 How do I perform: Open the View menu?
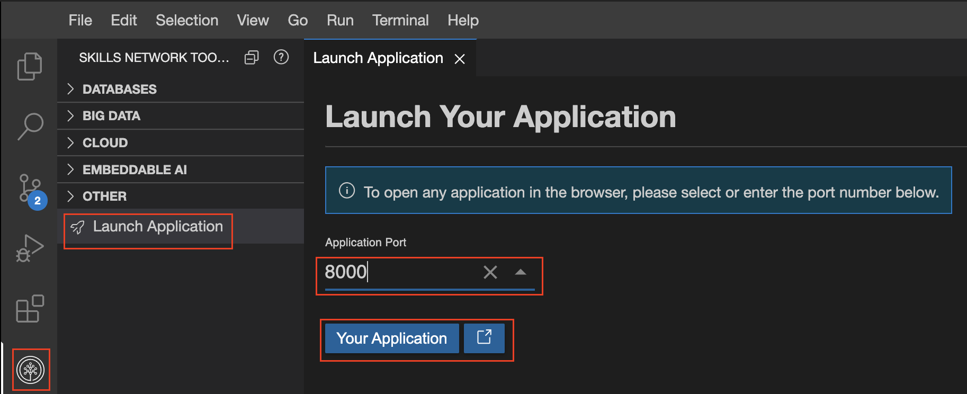[x=253, y=20]
